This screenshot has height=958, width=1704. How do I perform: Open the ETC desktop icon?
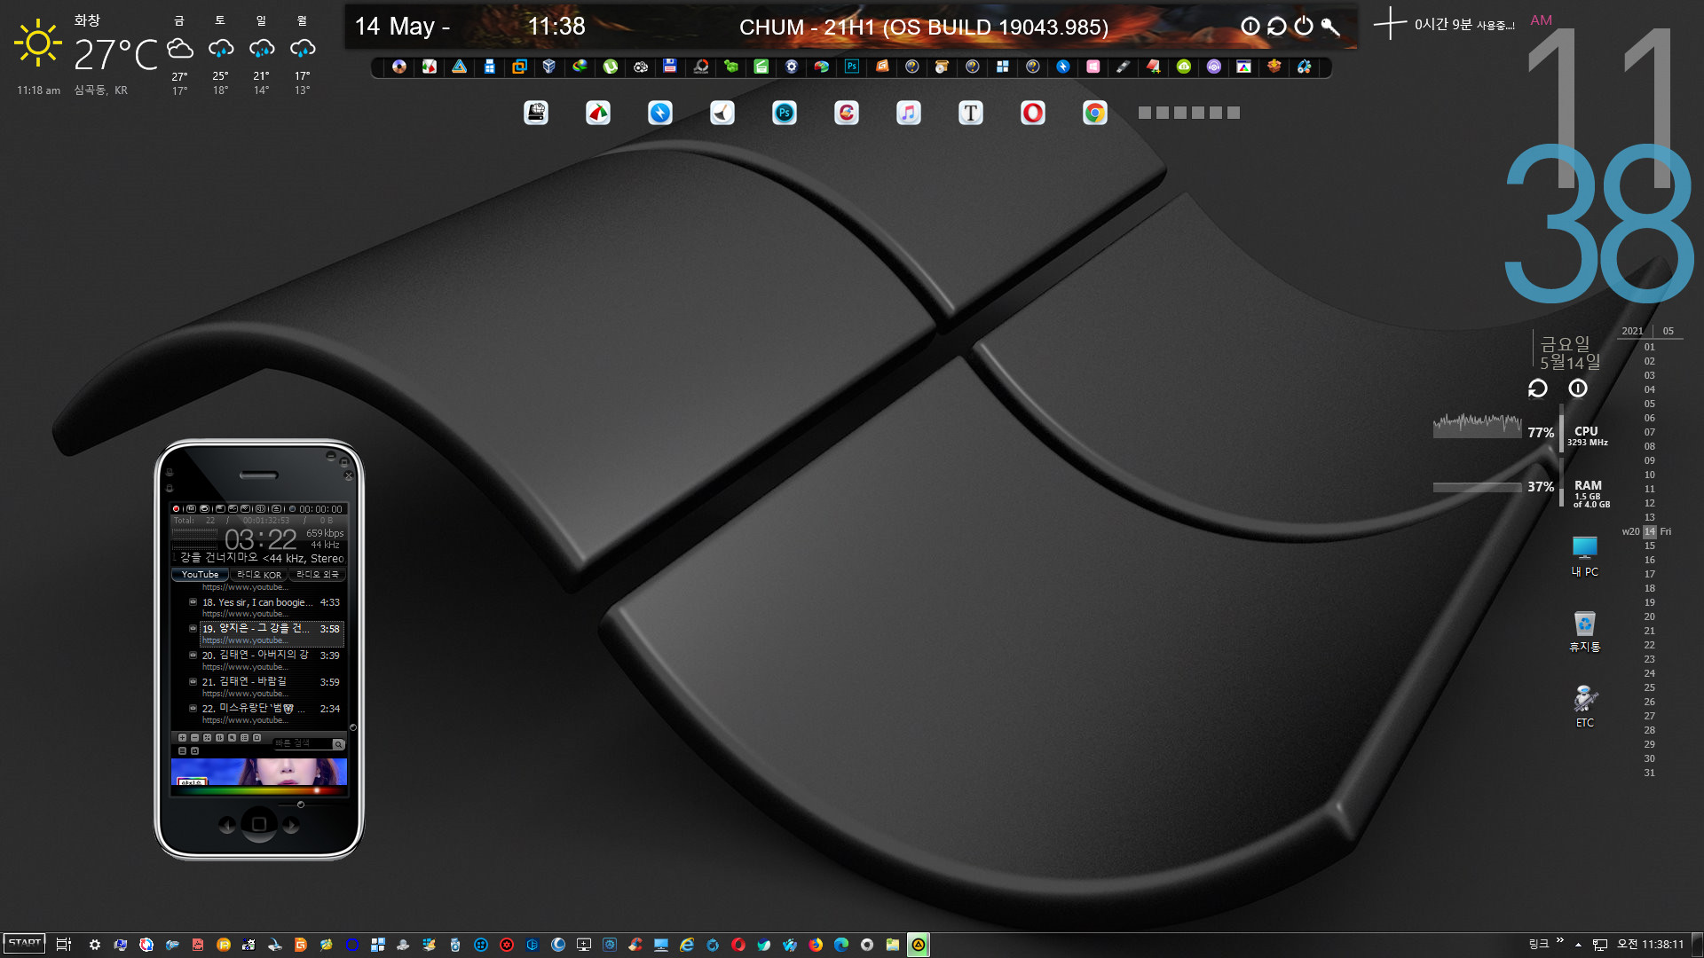[1585, 706]
